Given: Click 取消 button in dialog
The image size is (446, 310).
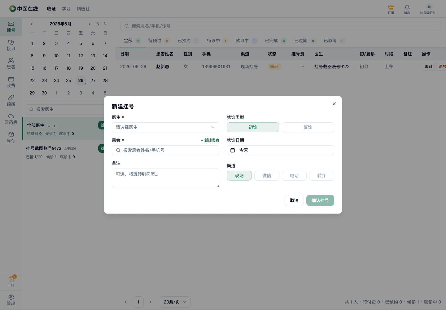Looking at the screenshot, I should [x=294, y=200].
